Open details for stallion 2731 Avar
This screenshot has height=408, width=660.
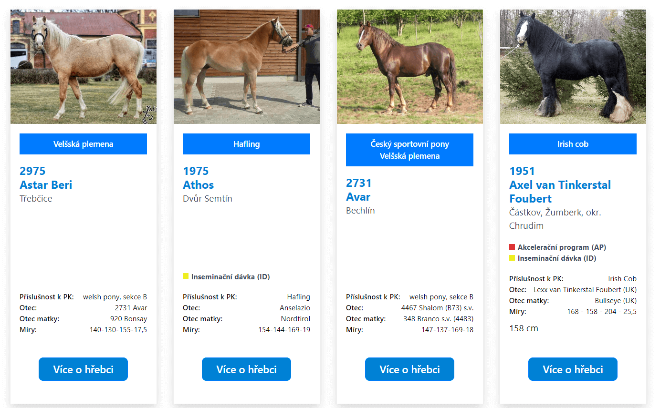[409, 369]
